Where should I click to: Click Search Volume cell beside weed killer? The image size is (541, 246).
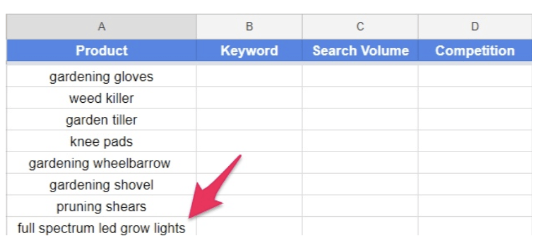pyautogui.click(x=360, y=98)
